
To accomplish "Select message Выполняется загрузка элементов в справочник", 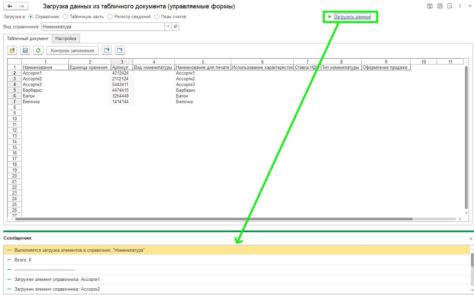I will [237, 250].
